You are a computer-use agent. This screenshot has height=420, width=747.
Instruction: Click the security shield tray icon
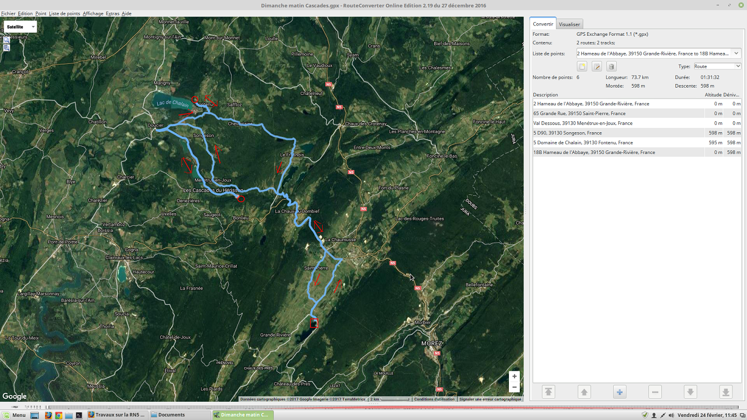click(645, 415)
